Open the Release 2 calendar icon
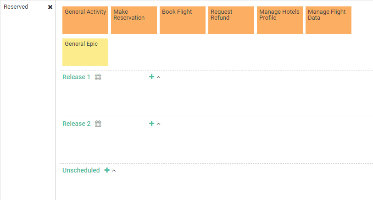373x200 pixels. pyautogui.click(x=98, y=124)
